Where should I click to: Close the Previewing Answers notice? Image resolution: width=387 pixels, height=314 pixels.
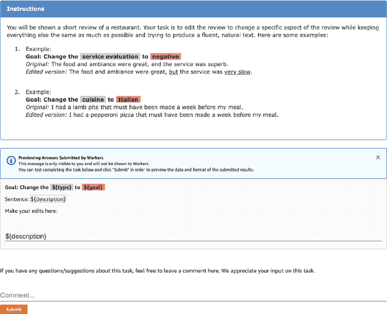coord(378,158)
